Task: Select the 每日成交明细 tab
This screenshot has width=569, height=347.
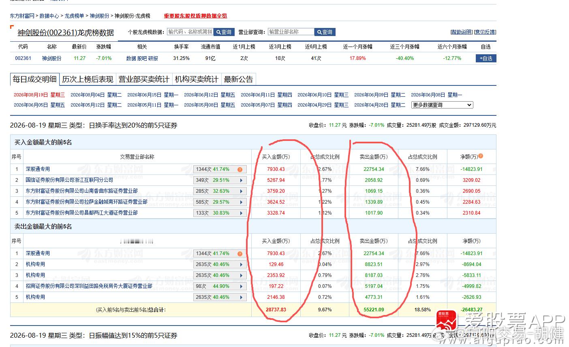Action: click(x=35, y=79)
